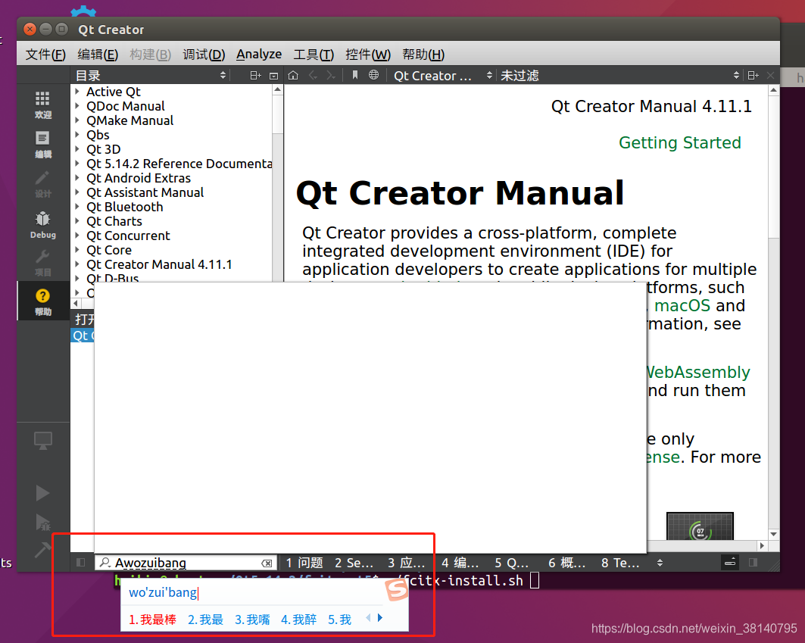Open the 4 编... compile output pane
The image size is (805, 643).
(x=460, y=563)
